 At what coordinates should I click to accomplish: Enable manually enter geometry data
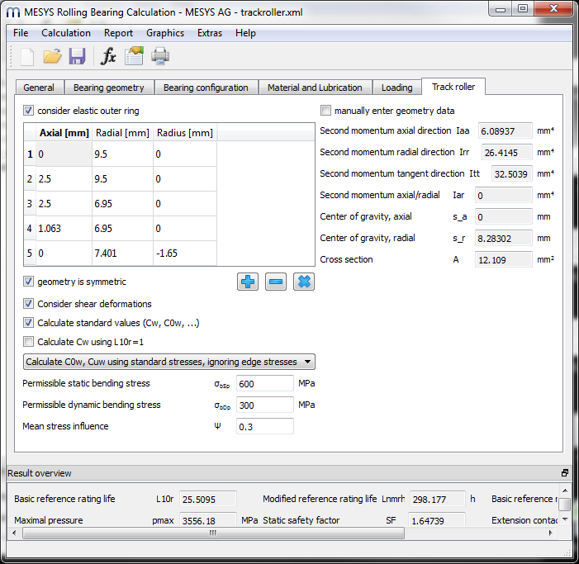pos(326,111)
